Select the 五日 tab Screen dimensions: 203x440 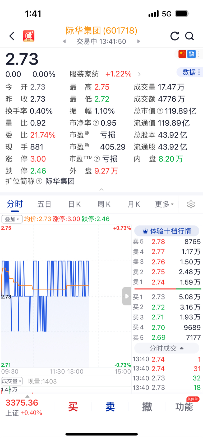tap(44, 204)
